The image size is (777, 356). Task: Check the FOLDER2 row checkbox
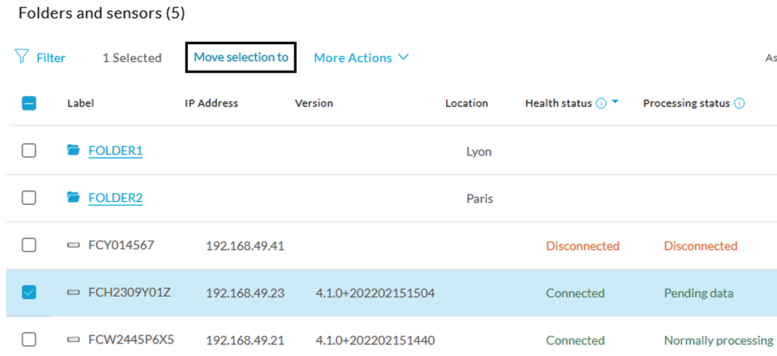click(29, 197)
